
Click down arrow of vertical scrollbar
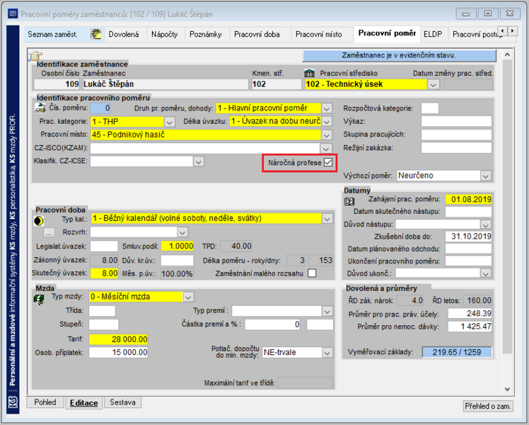(507, 389)
